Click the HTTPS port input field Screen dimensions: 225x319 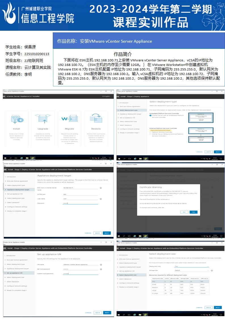[80, 194]
